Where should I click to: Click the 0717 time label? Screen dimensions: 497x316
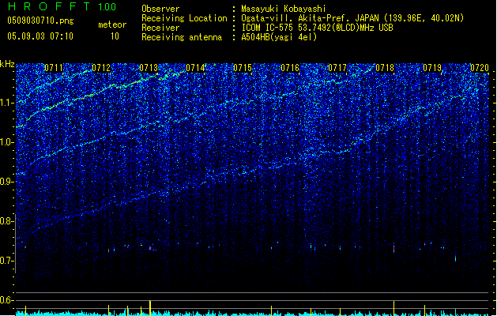337,67
